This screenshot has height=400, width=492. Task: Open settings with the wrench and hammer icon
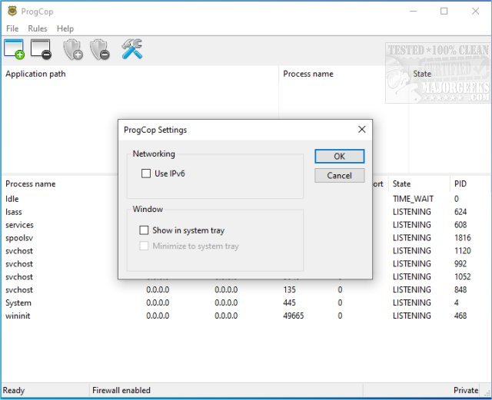click(x=131, y=49)
